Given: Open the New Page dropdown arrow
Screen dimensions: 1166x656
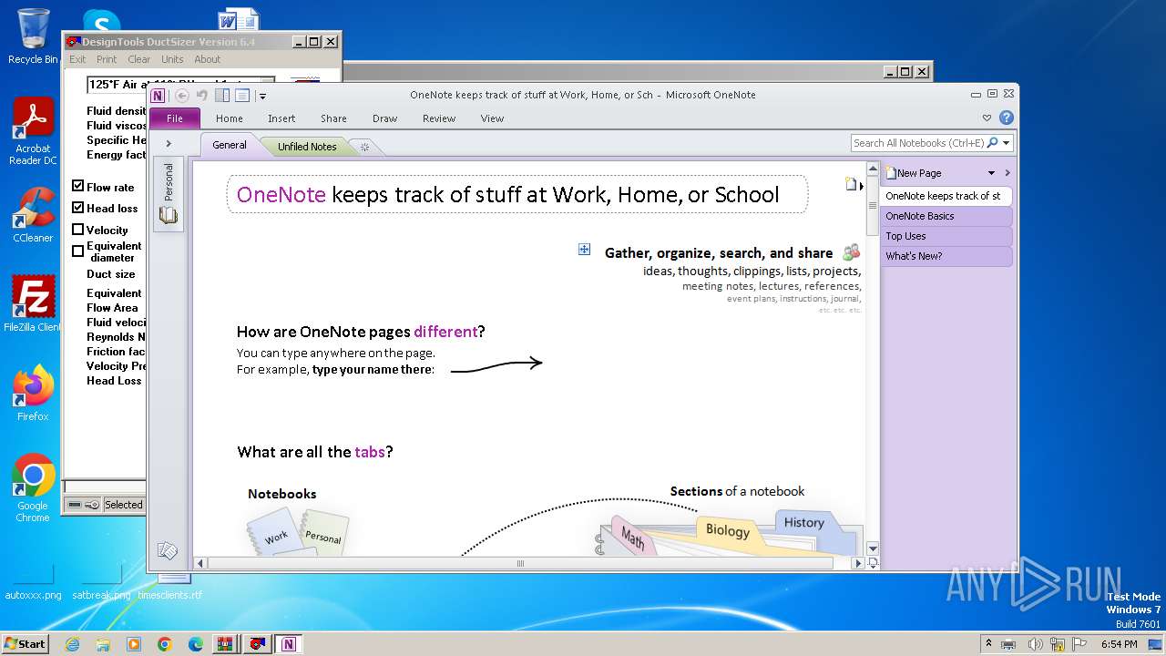Looking at the screenshot, I should 992,173.
